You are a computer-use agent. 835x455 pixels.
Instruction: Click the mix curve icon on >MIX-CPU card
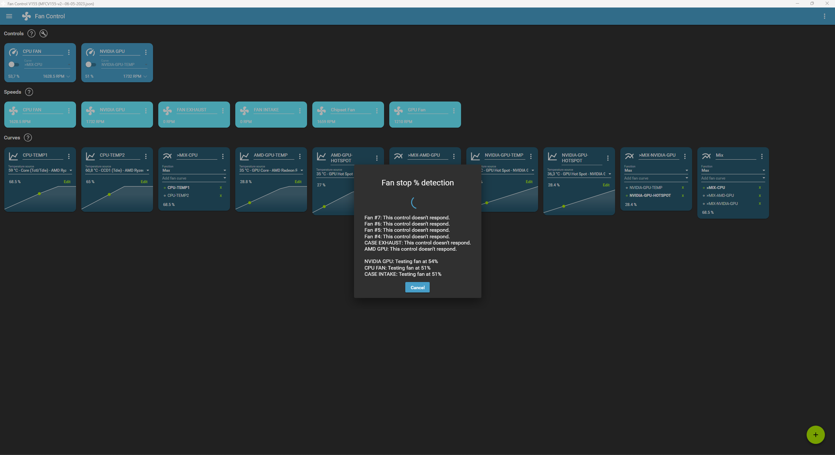[x=167, y=156]
